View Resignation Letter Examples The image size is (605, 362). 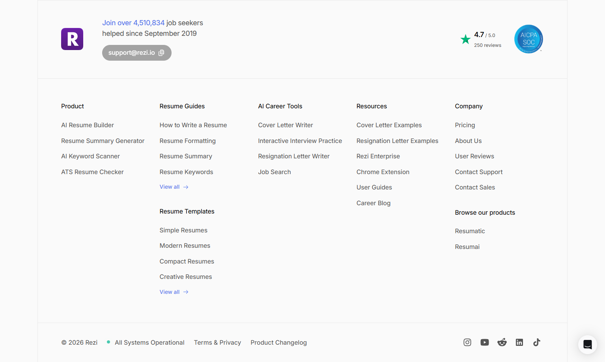[x=398, y=141]
